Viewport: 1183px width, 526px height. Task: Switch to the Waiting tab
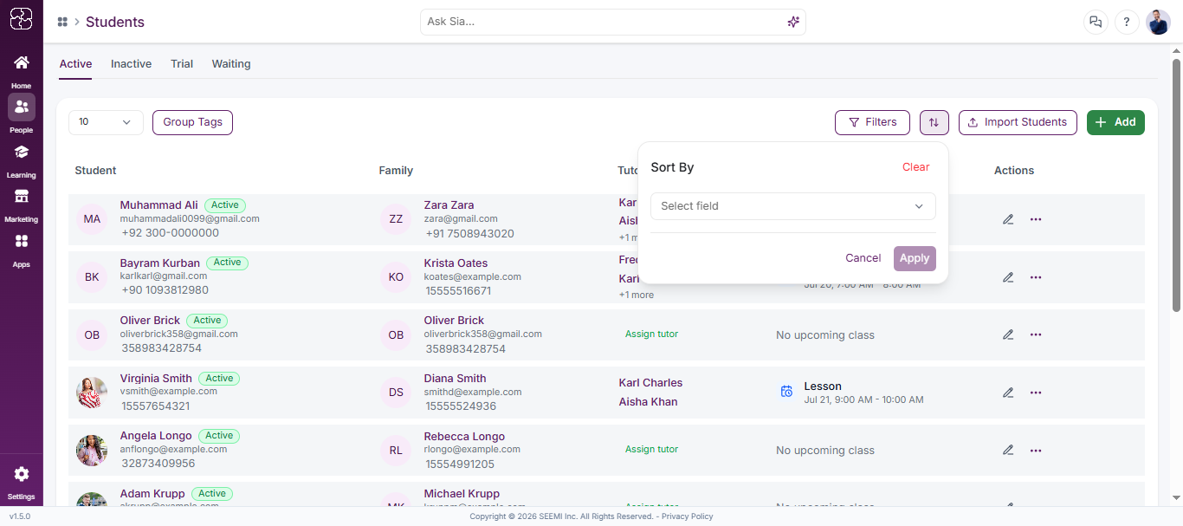[231, 64]
